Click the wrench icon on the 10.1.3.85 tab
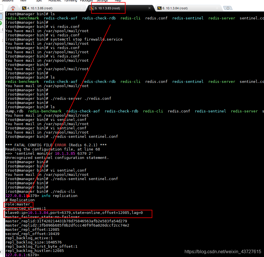Screen dimensions: 264x257 (24, 8)
